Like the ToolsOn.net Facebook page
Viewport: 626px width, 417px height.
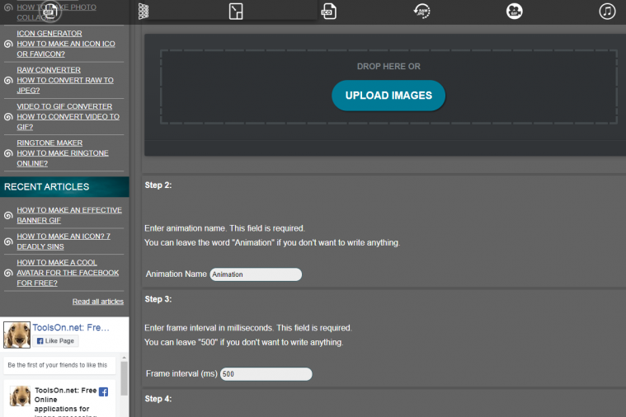55,341
